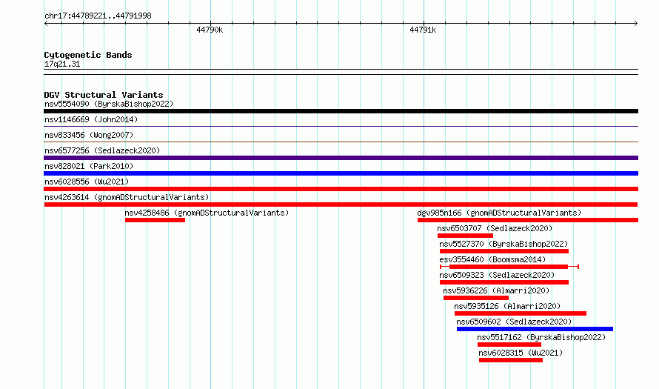Select the blue nsv6509602 variant bar
The image size is (659, 389).
pos(535,329)
